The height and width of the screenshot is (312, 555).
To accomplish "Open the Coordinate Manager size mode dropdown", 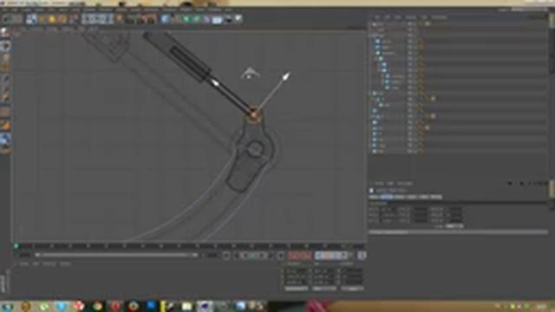I will 324,289.
